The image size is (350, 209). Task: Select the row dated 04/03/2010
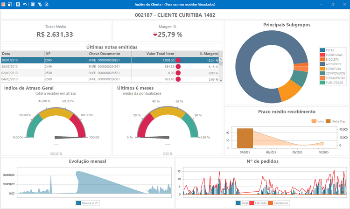pyautogui.click(x=110, y=79)
